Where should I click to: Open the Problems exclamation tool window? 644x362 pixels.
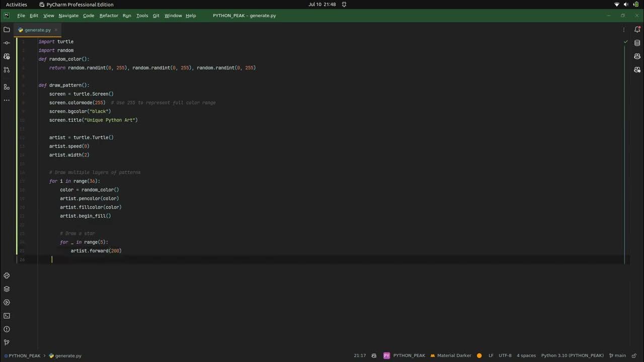[7, 329]
